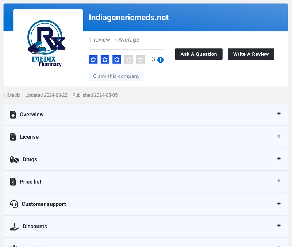Click the iMedix author link
This screenshot has height=247, width=292.
pyautogui.click(x=14, y=95)
